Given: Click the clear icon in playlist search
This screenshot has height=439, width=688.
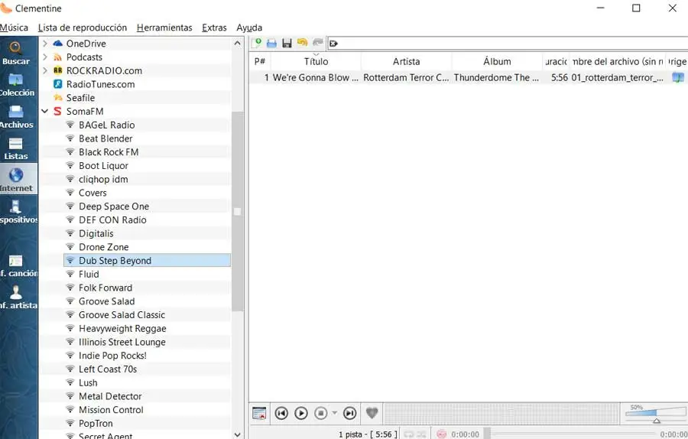Looking at the screenshot, I should [333, 44].
